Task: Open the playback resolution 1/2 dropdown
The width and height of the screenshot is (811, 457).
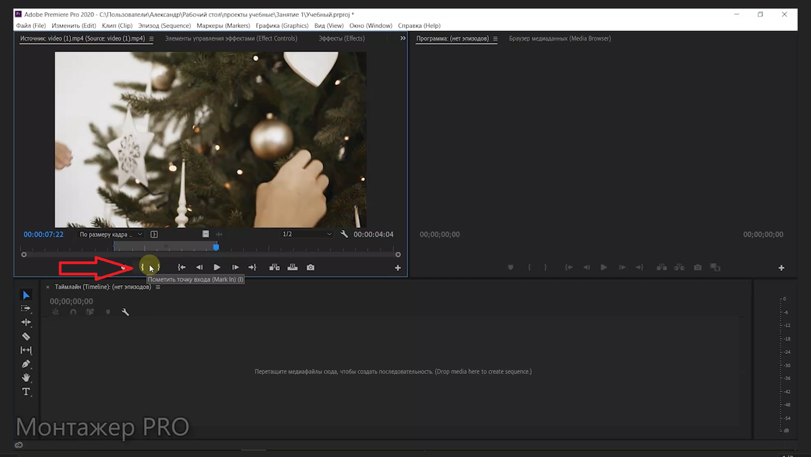Action: pyautogui.click(x=308, y=235)
